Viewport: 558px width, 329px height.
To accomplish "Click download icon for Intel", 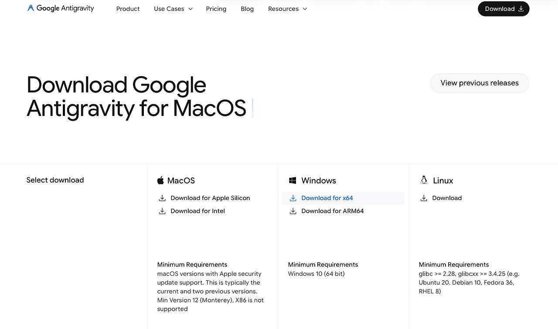I will [162, 211].
